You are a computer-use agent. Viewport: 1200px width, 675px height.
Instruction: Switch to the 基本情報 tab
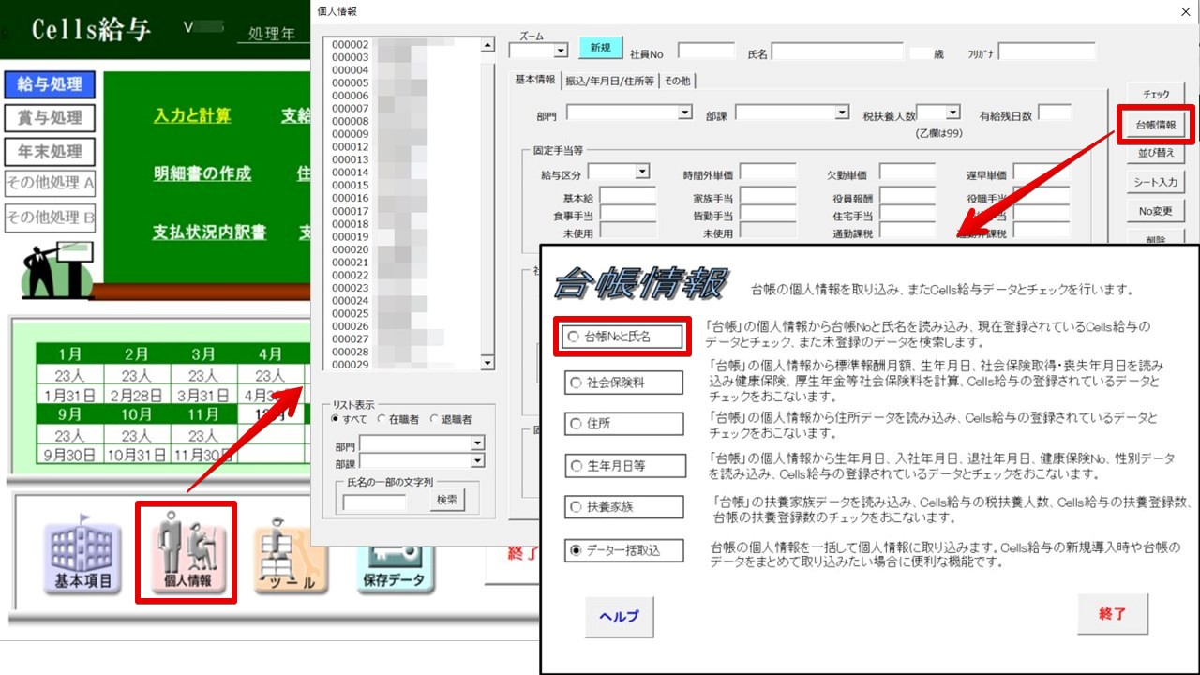click(x=535, y=80)
